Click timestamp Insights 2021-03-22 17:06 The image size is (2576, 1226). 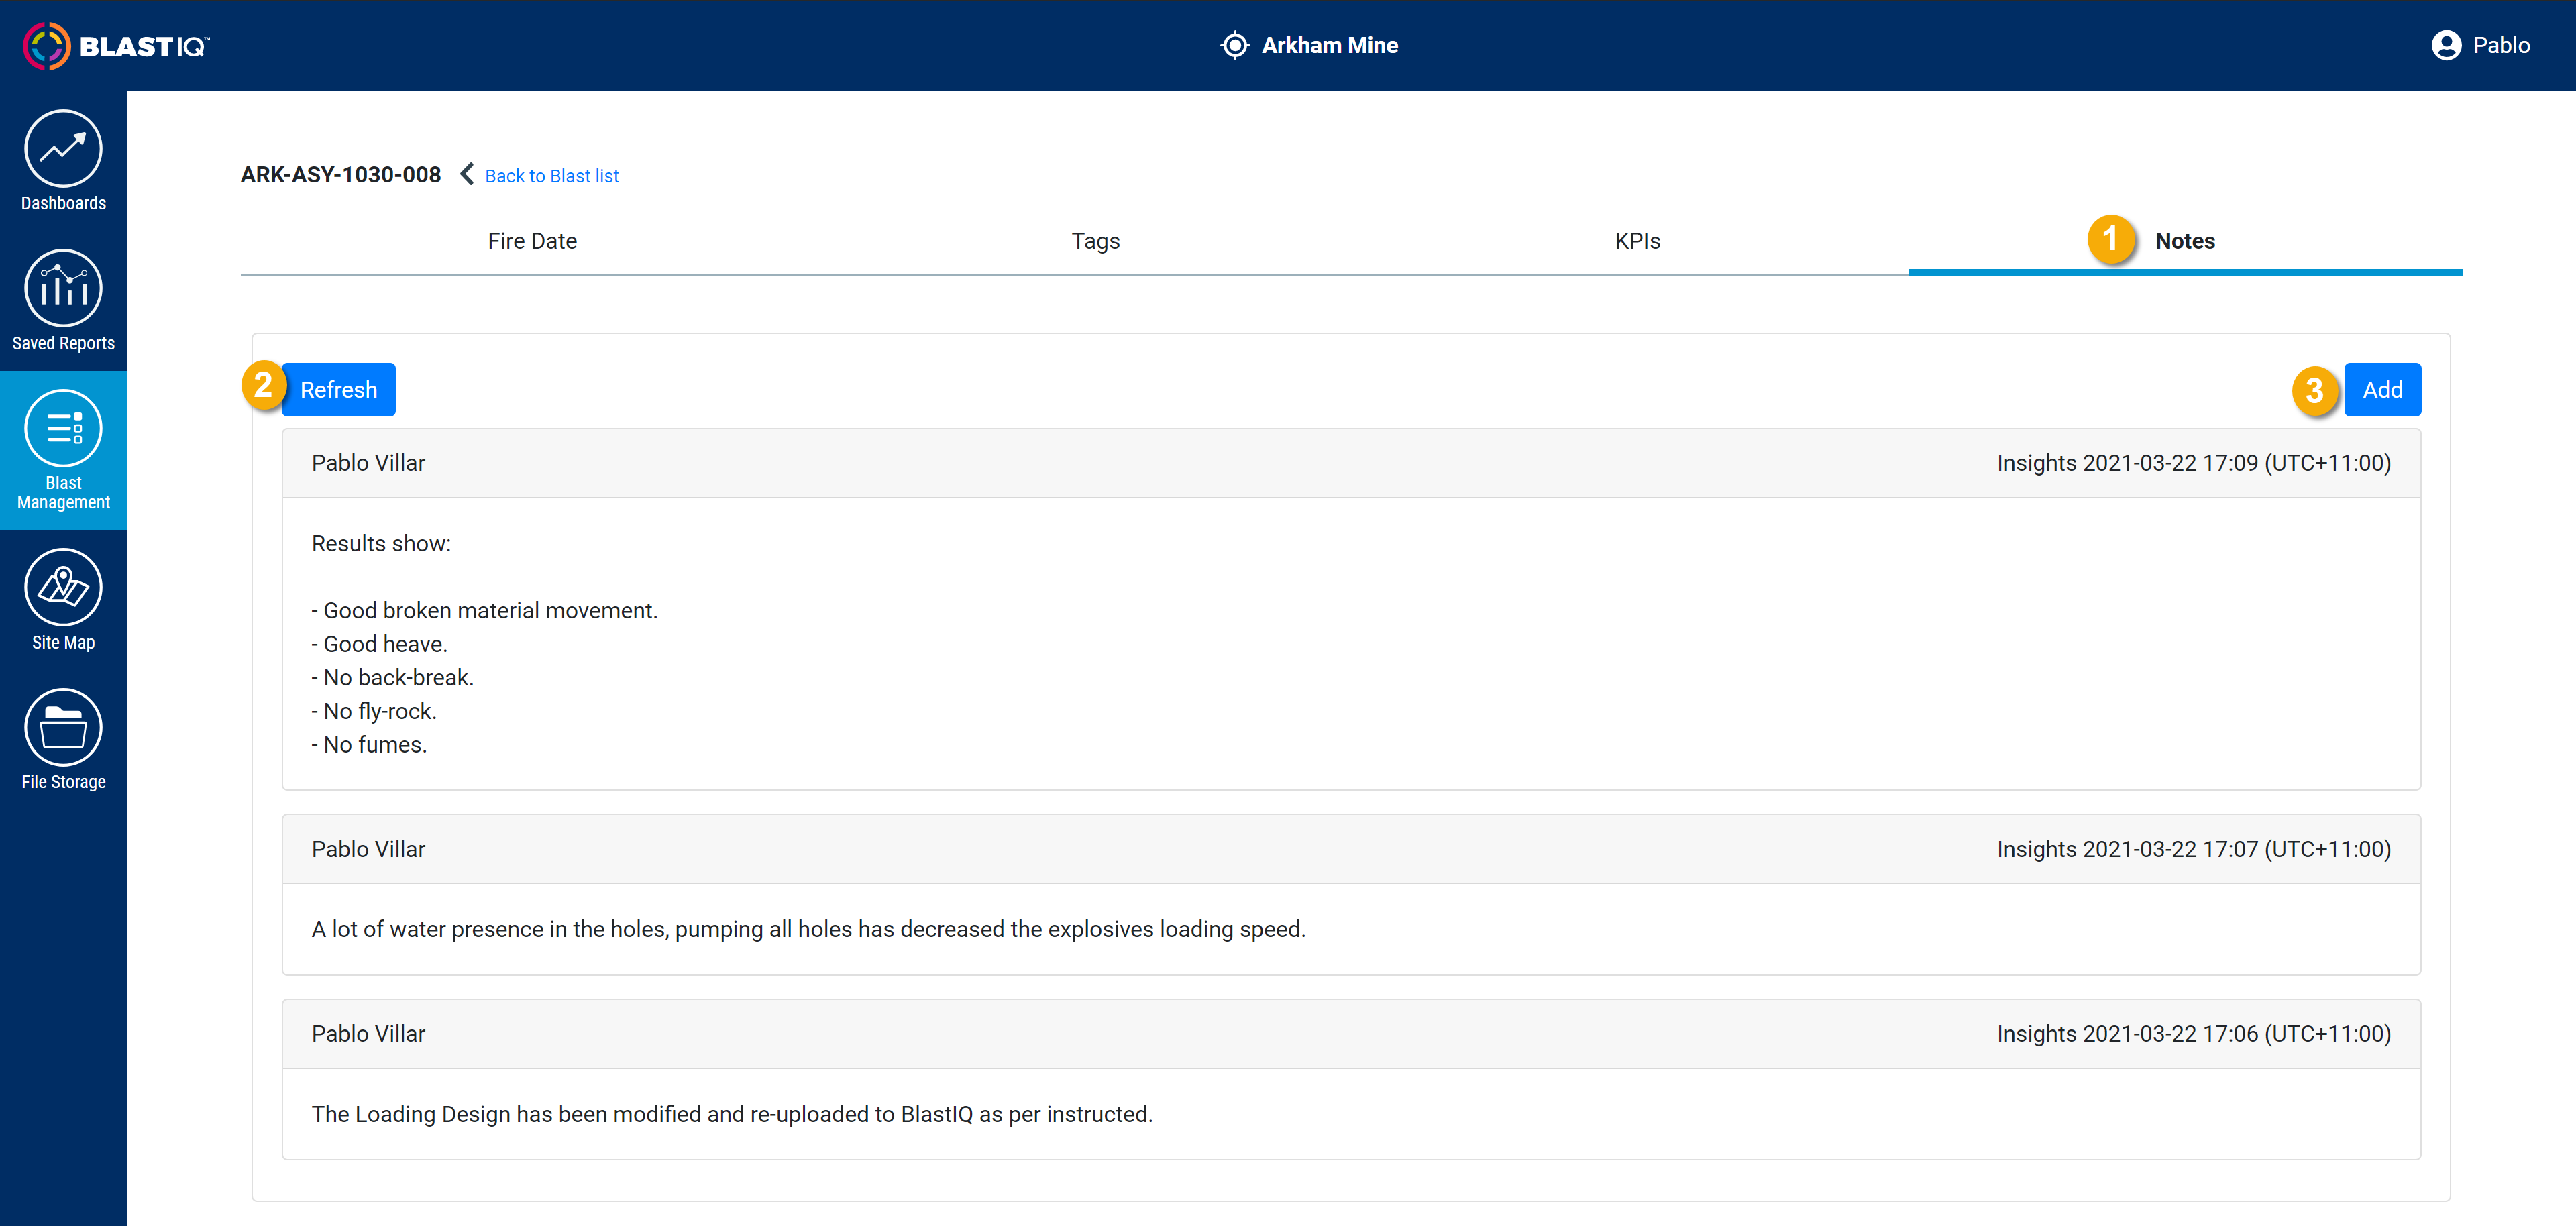pyautogui.click(x=2193, y=1034)
